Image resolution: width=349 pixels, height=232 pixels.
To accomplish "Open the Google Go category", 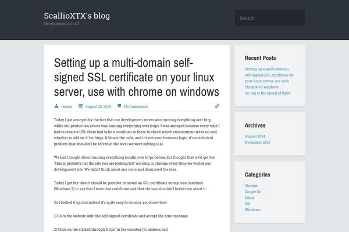I will click(253, 191).
